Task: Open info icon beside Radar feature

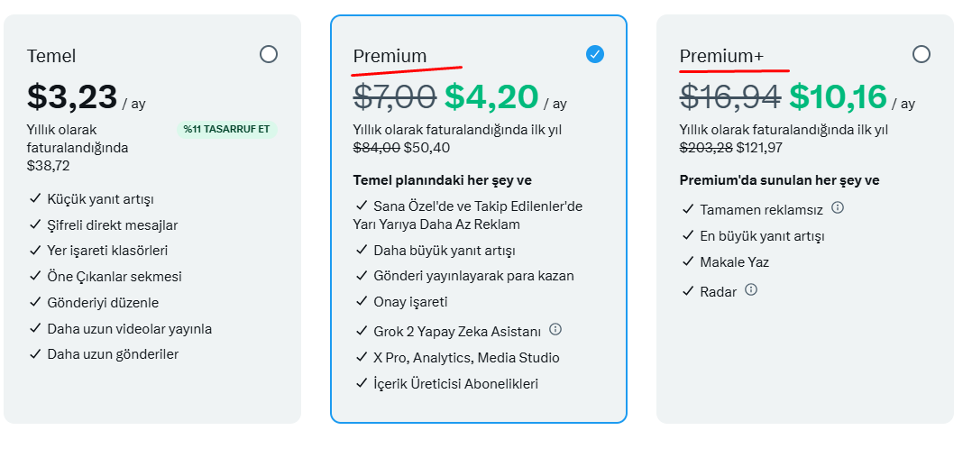Action: coord(751,289)
